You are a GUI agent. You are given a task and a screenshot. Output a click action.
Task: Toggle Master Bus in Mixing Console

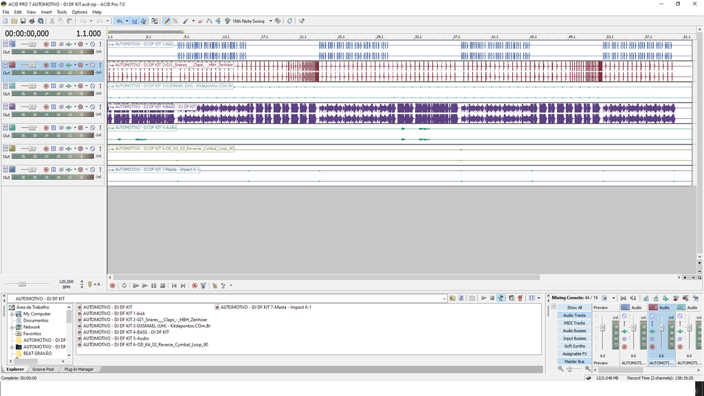tap(574, 362)
